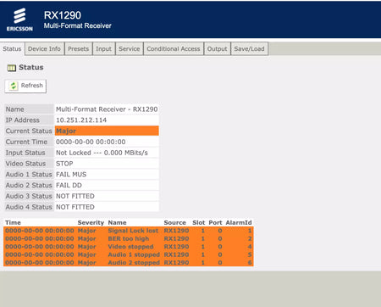Click the Audio 2 Status label
This screenshot has width=381, height=307.
pyautogui.click(x=29, y=186)
